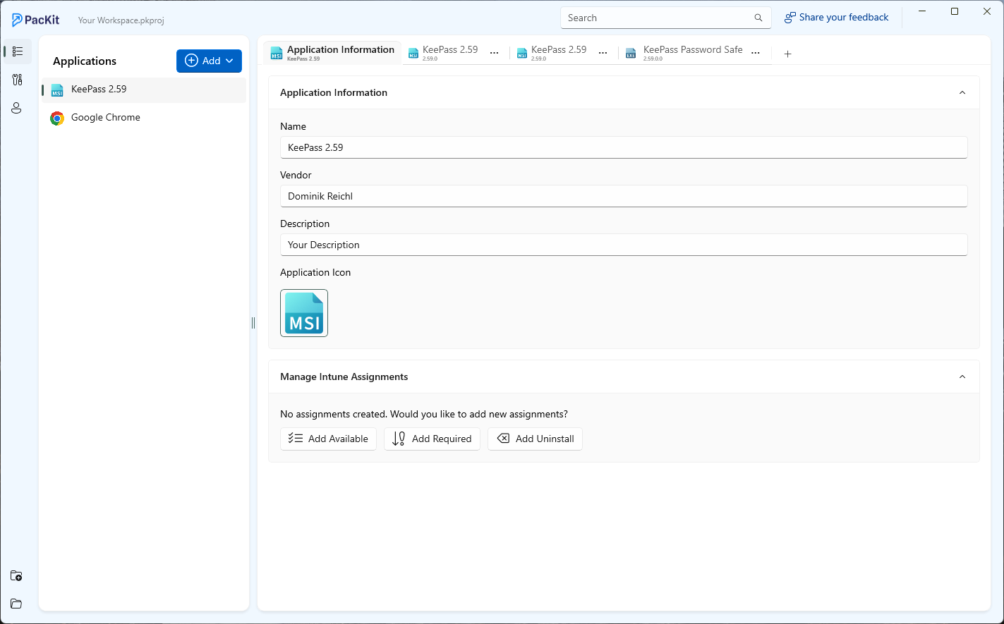This screenshot has width=1004, height=624.
Task: Click the MSI application icon thumbnail
Action: pyautogui.click(x=304, y=313)
